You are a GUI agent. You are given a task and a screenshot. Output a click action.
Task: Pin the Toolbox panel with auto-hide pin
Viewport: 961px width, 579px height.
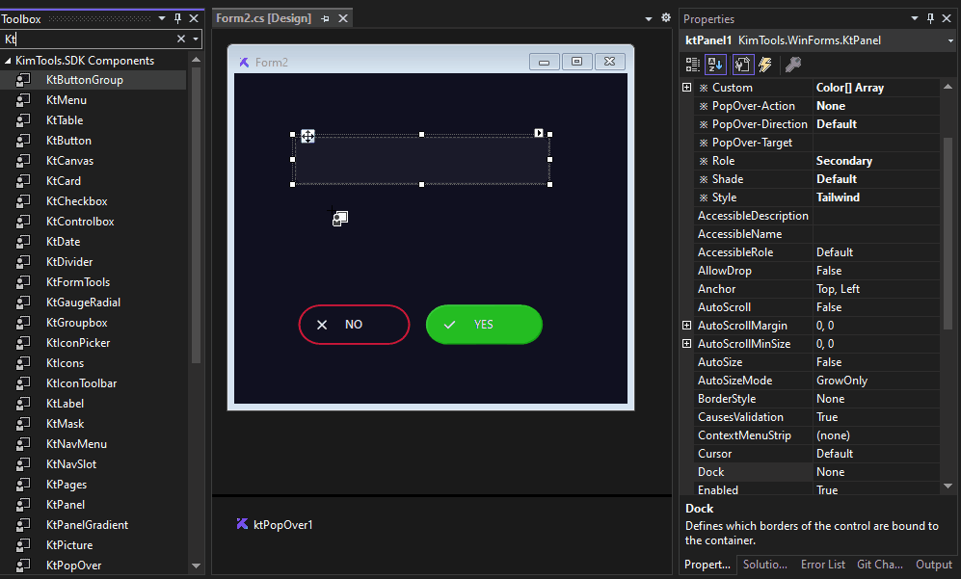click(x=177, y=18)
